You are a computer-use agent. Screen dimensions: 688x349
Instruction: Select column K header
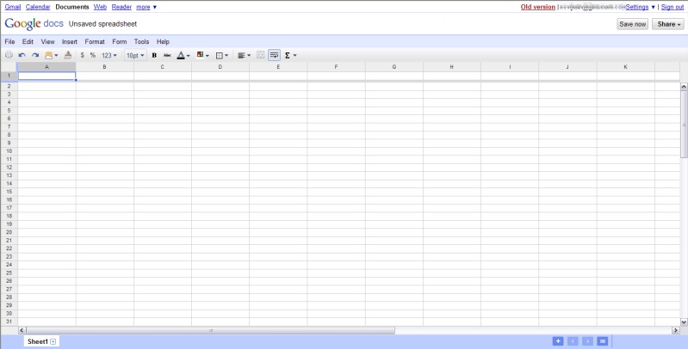625,67
